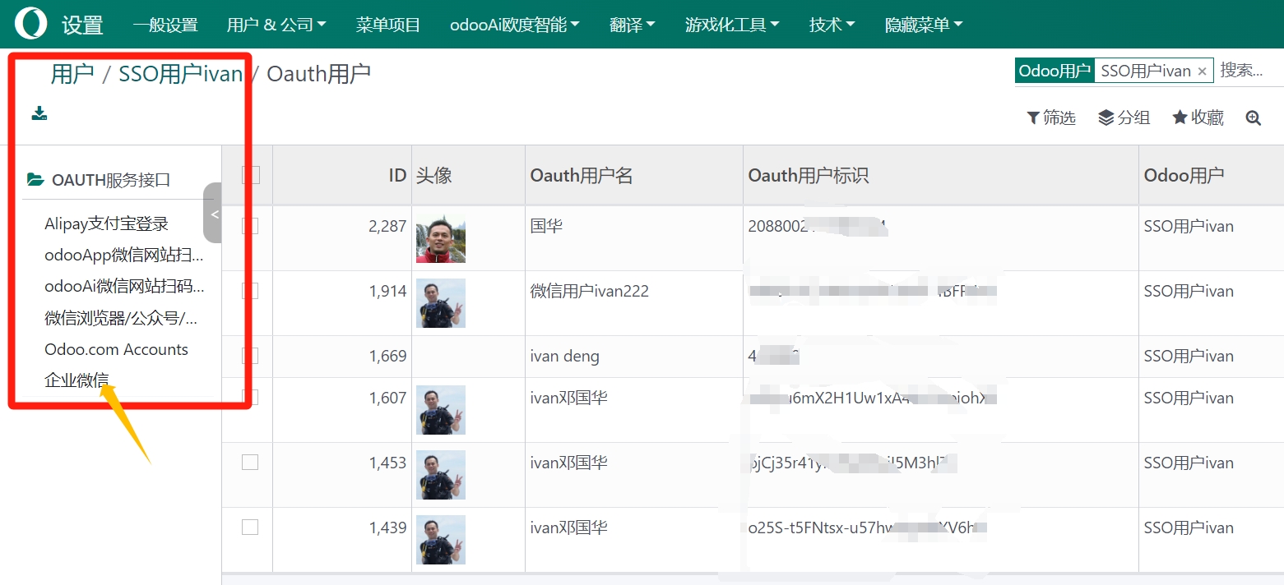This screenshot has height=585, width=1284.
Task: Click avatar thumbnail in row 1,607
Action: pos(441,410)
